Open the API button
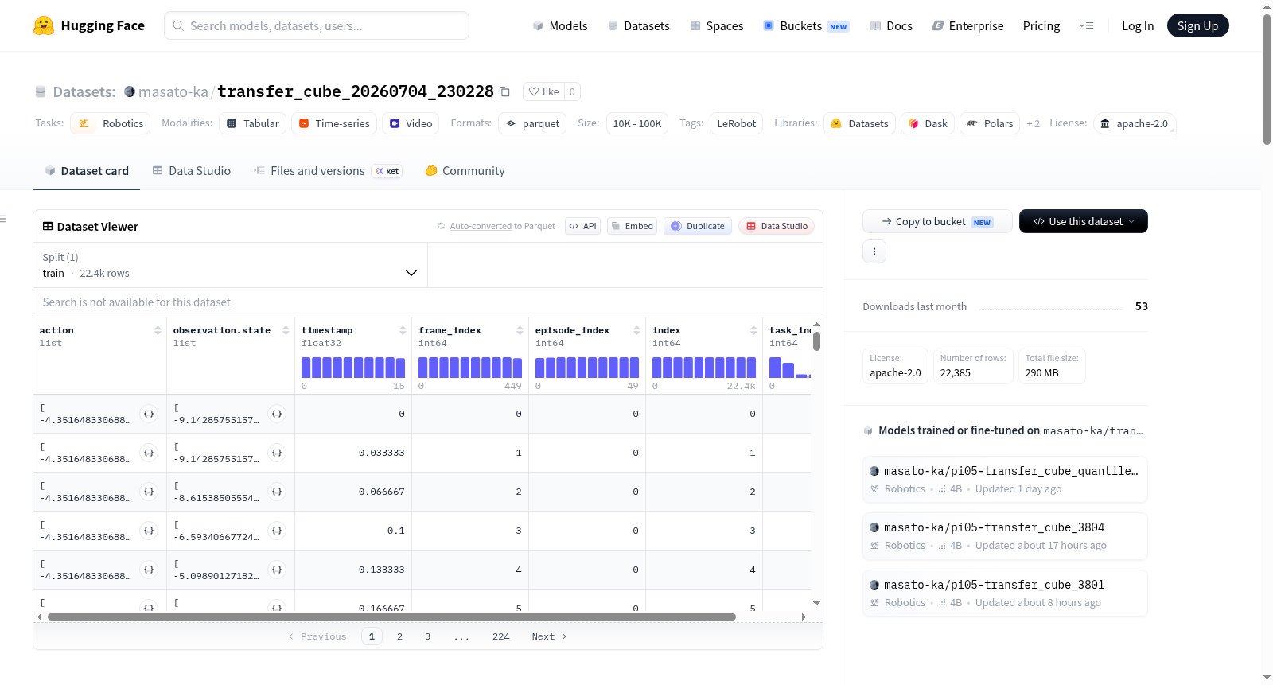Screen dimensions: 1273x685 pyautogui.click(x=582, y=226)
